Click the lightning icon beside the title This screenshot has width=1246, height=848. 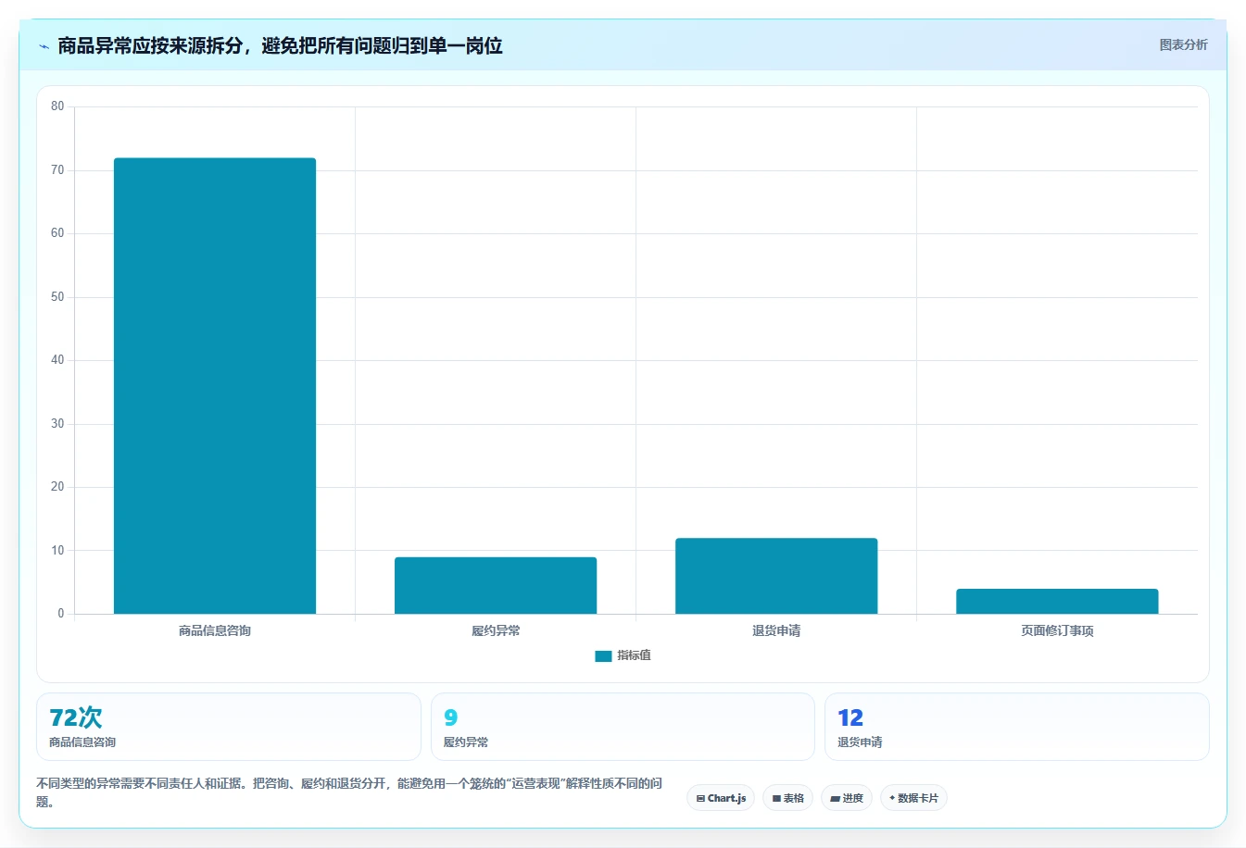tap(44, 46)
